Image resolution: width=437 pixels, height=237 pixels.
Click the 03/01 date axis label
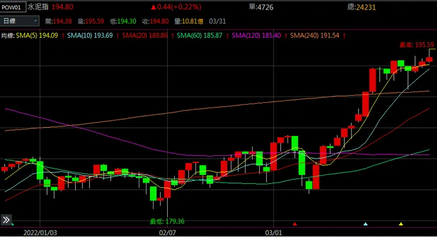click(x=273, y=232)
